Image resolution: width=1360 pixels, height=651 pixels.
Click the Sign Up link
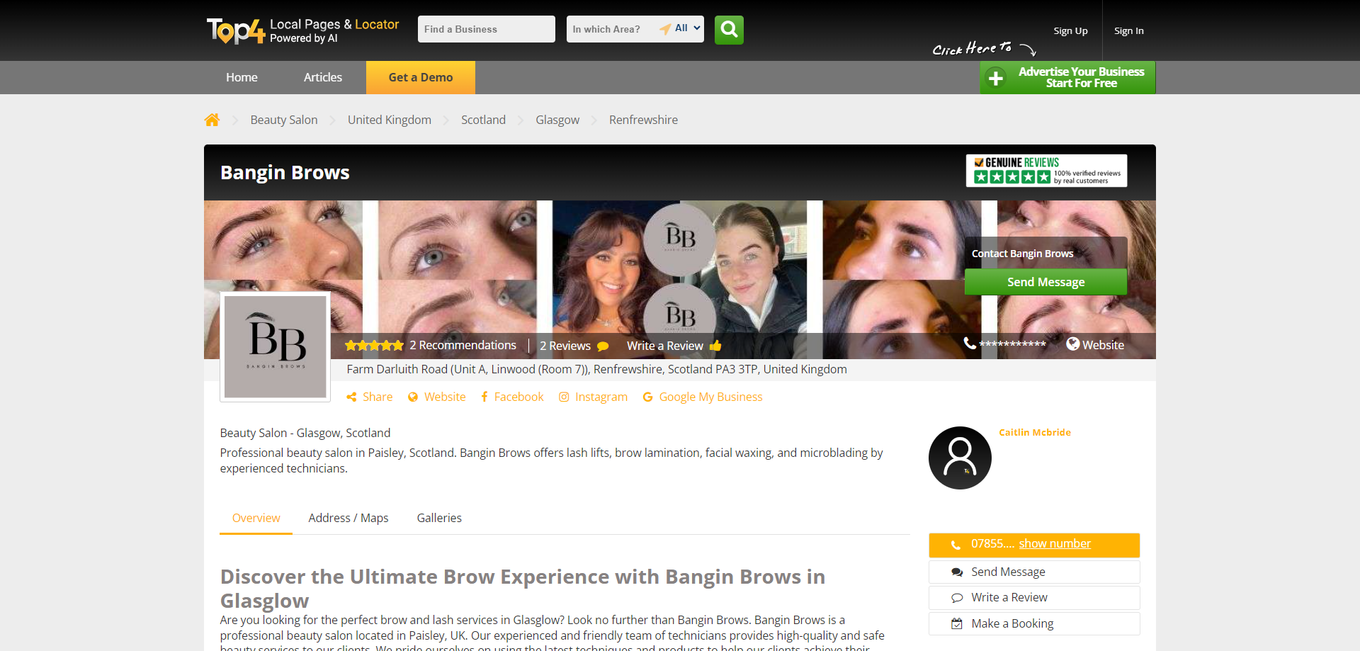point(1070,30)
